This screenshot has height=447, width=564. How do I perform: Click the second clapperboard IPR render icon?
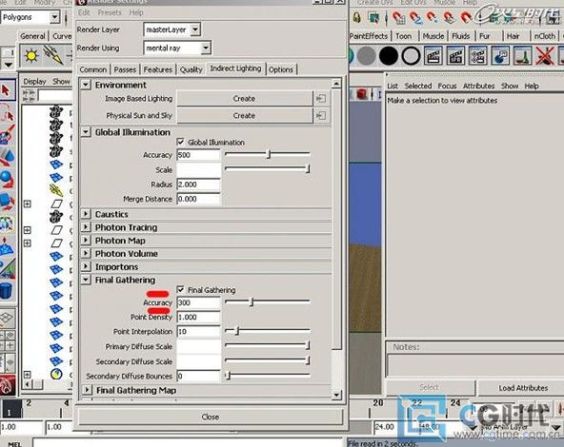click(x=455, y=56)
